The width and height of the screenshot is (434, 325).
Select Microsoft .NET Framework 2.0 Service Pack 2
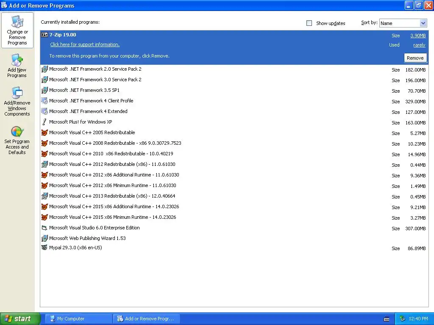pyautogui.click(x=234, y=69)
